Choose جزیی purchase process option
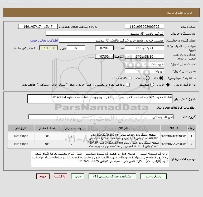Viewport: 203px width, 197px height. [x=167, y=85]
